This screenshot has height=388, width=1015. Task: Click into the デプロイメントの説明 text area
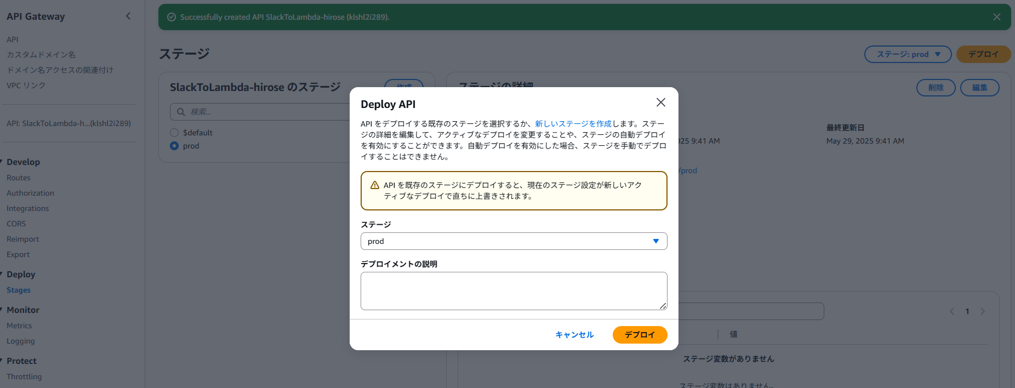click(x=514, y=291)
